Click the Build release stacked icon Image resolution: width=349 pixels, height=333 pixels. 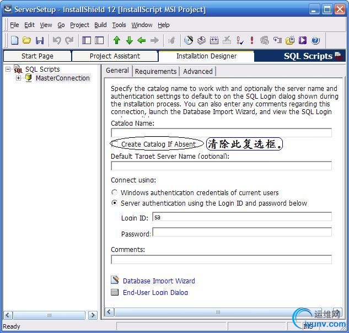pos(201,40)
